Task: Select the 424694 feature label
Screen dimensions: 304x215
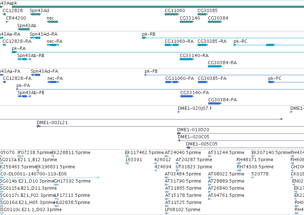Action: tap(163, 167)
